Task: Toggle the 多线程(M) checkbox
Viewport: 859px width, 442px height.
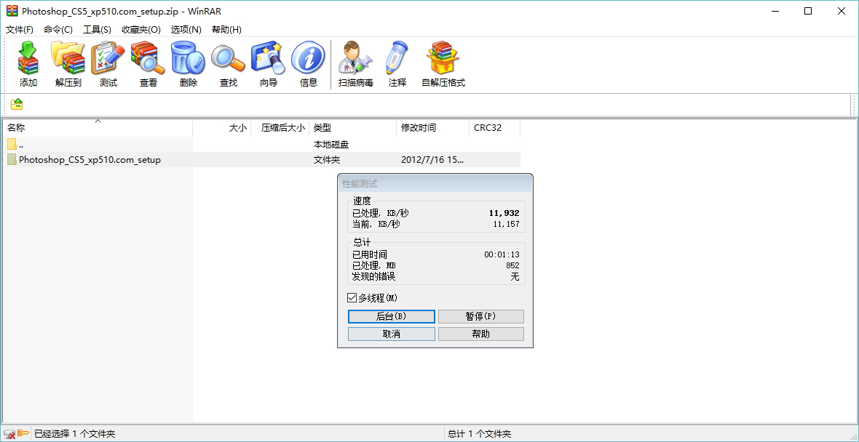Action: [352, 298]
